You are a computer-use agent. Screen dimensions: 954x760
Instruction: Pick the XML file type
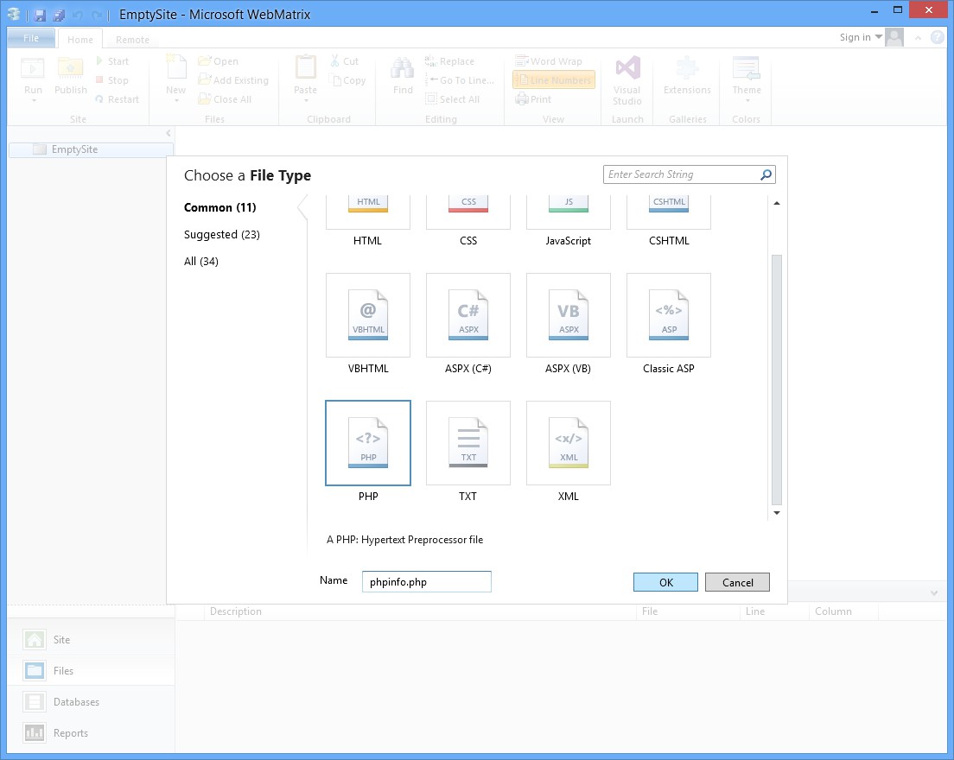[x=569, y=443]
